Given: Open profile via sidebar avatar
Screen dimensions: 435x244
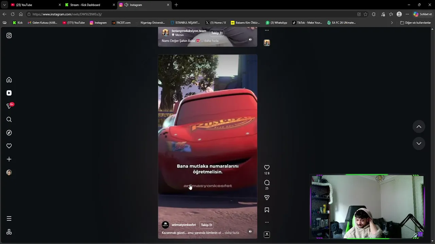Looking at the screenshot, I should (9, 172).
